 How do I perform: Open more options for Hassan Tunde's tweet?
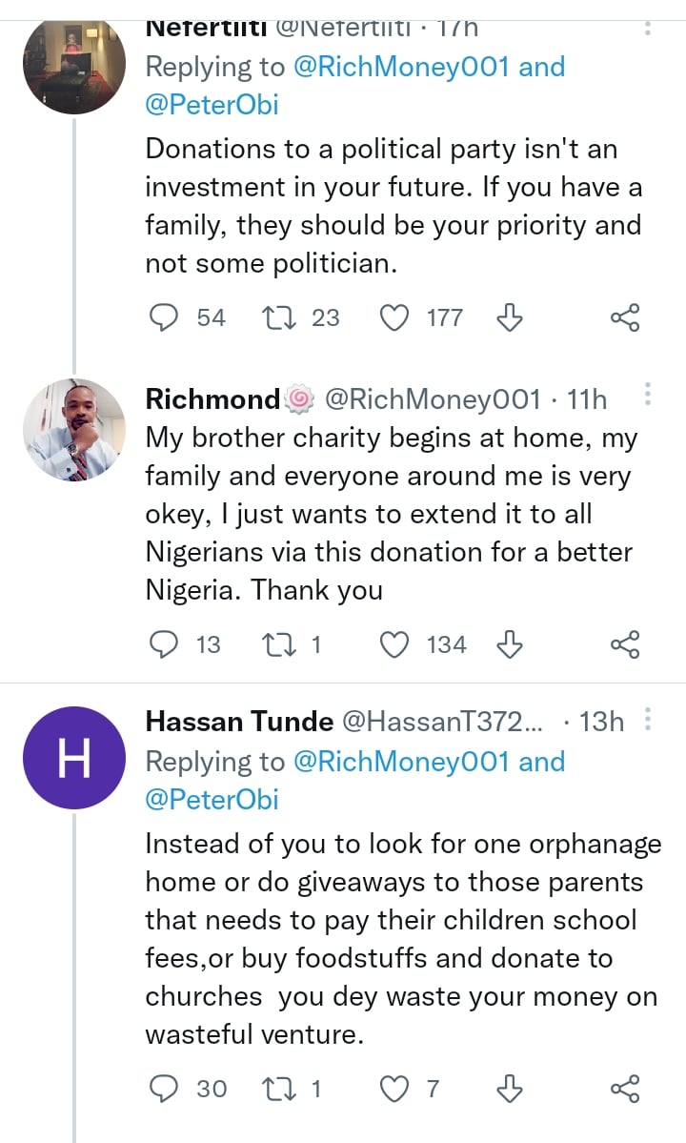[648, 721]
